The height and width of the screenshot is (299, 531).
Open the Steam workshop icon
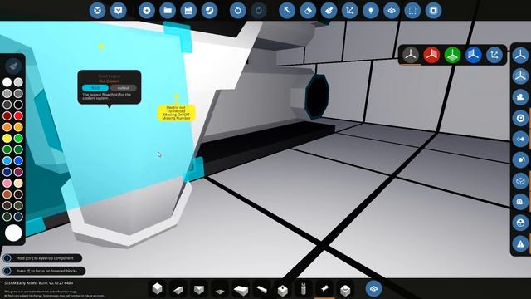click(210, 11)
